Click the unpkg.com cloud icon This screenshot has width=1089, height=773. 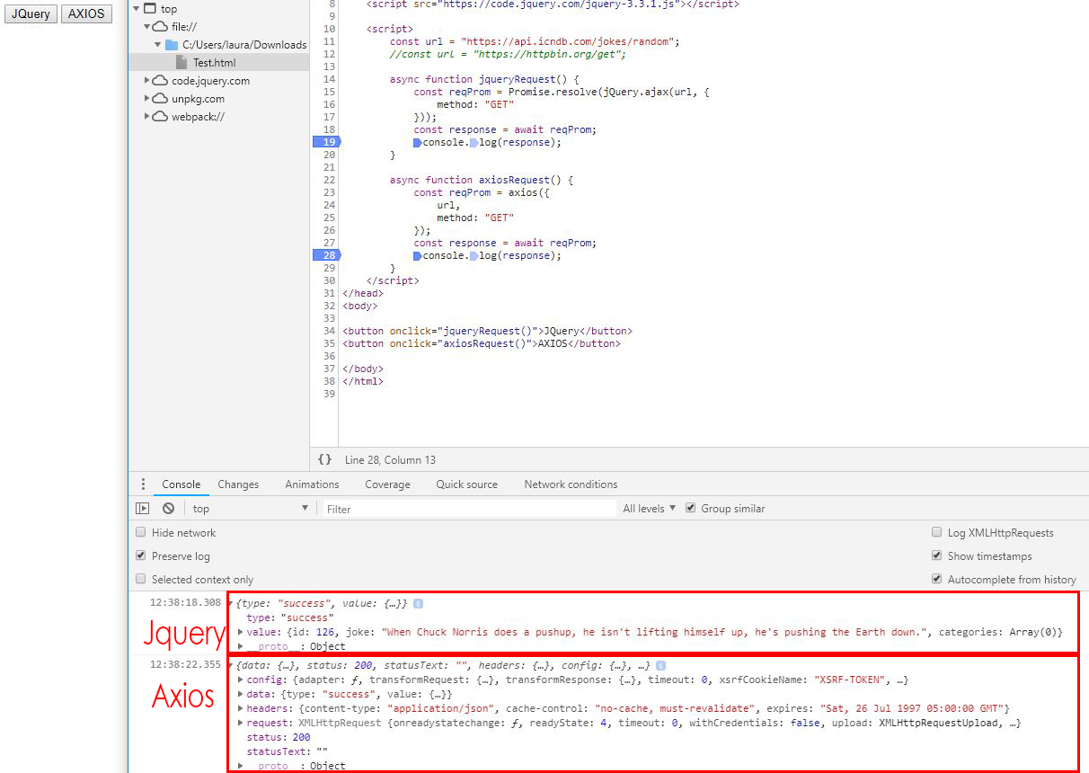pyautogui.click(x=160, y=98)
